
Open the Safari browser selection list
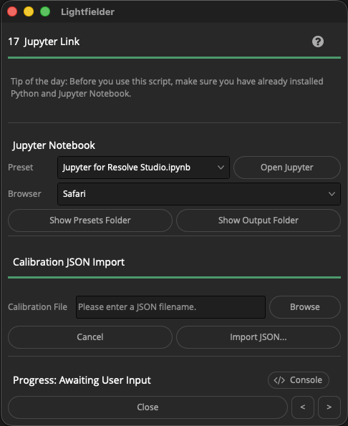199,194
